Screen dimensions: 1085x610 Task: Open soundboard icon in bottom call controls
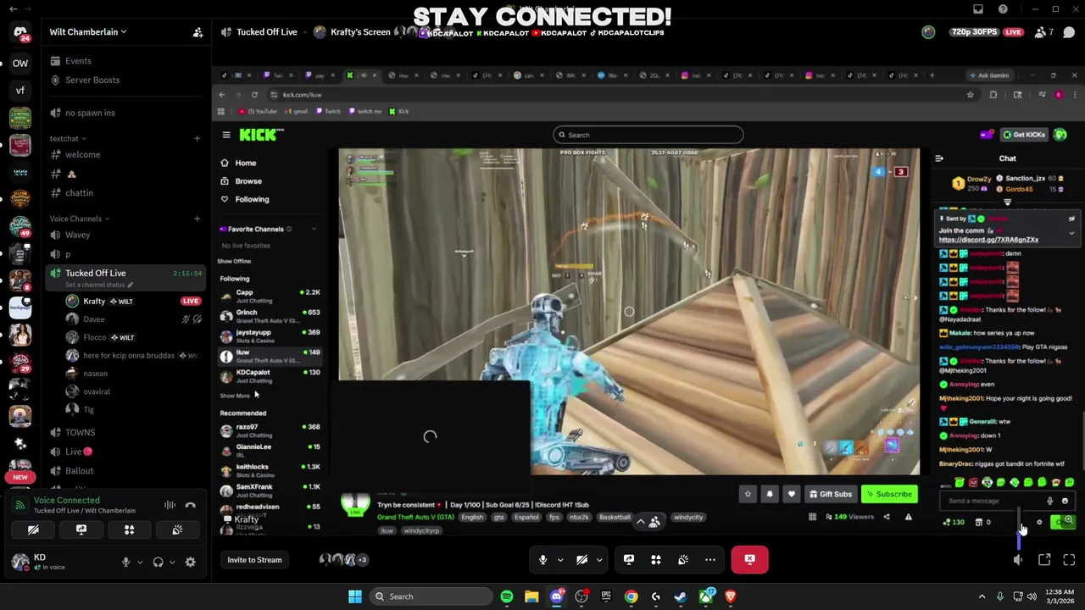click(x=683, y=559)
